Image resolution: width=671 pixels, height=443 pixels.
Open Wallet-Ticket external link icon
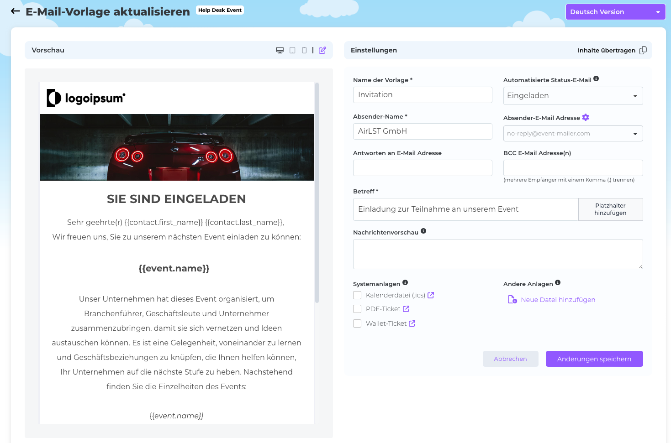tap(412, 323)
